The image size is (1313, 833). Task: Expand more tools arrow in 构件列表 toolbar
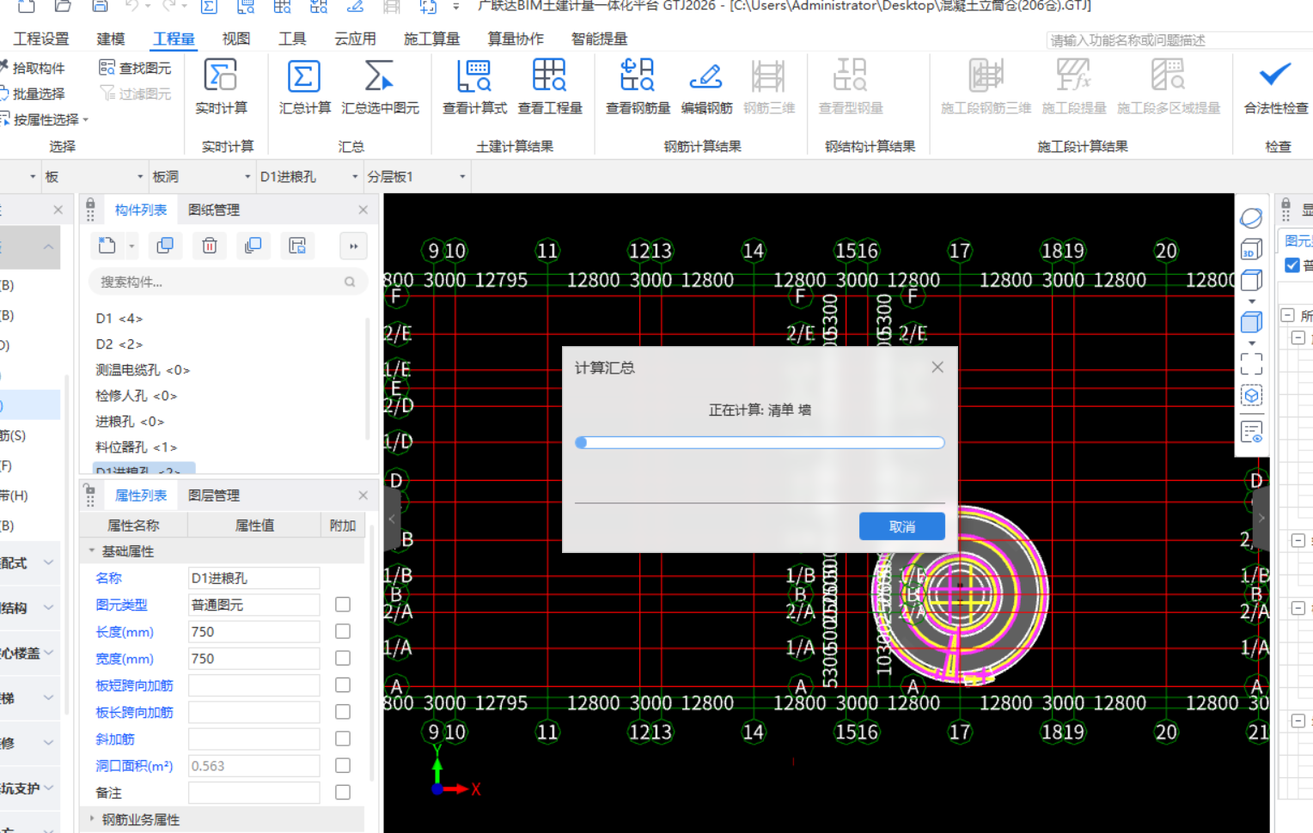(x=353, y=246)
